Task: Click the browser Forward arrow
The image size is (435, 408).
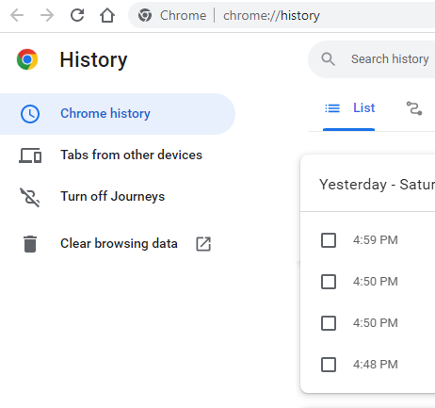Action: pyautogui.click(x=47, y=15)
